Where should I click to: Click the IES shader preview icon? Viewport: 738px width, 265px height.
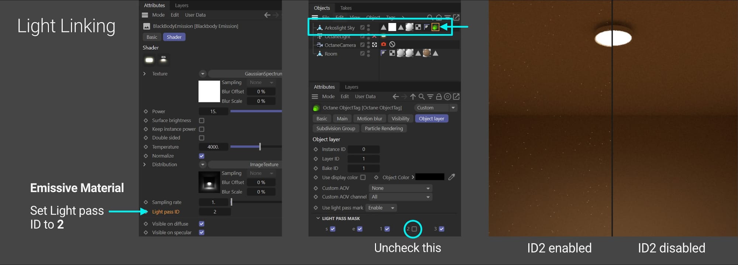coord(163,60)
